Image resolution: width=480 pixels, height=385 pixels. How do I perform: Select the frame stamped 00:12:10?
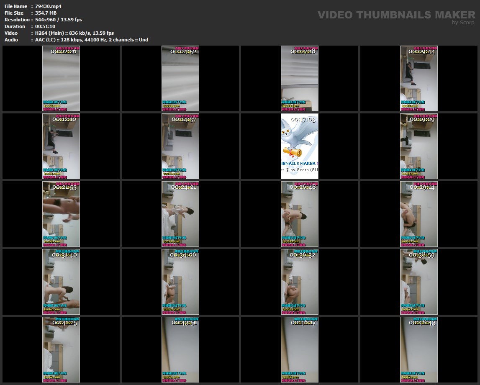(61, 146)
